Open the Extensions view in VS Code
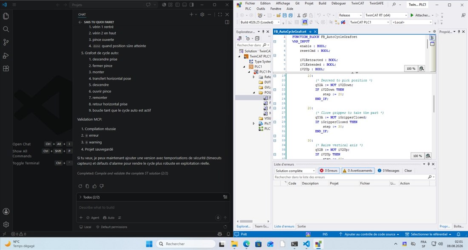The image size is (468, 250). (x=6, y=68)
